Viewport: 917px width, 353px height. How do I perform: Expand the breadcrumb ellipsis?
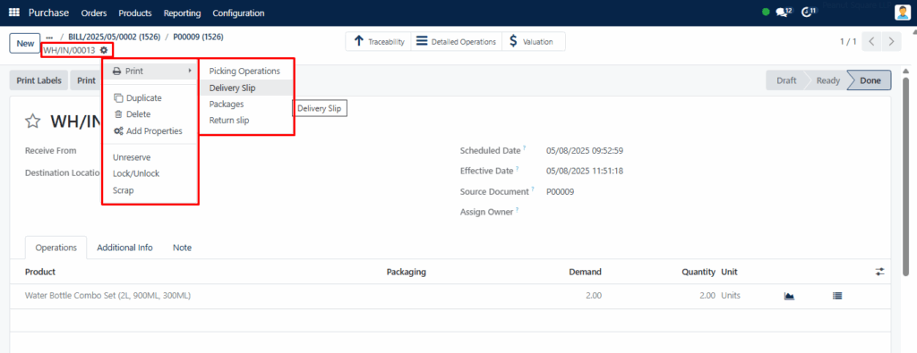click(x=50, y=37)
